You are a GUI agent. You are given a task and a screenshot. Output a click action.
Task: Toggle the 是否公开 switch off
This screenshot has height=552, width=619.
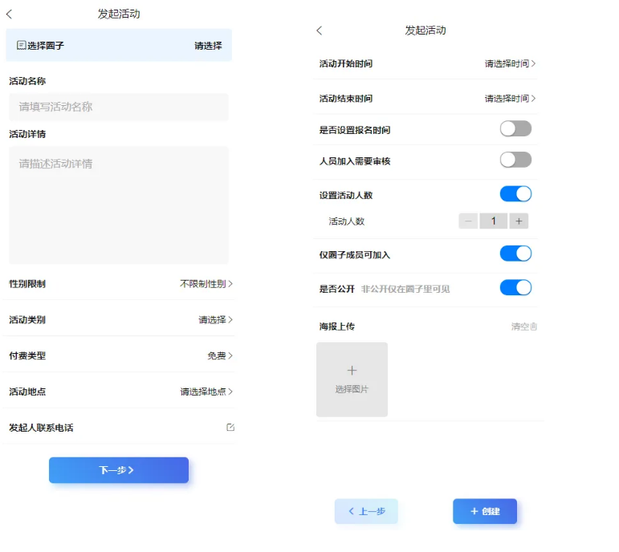tap(515, 288)
